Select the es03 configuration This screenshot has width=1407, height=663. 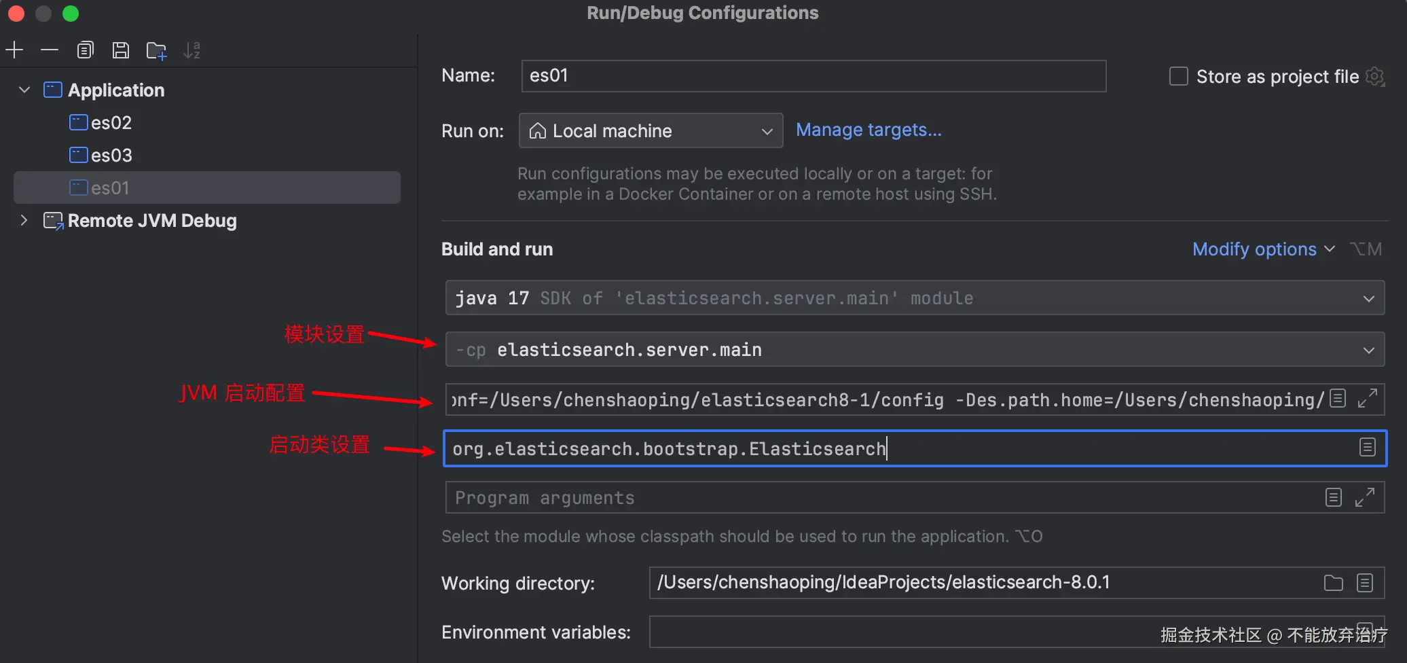pos(111,156)
